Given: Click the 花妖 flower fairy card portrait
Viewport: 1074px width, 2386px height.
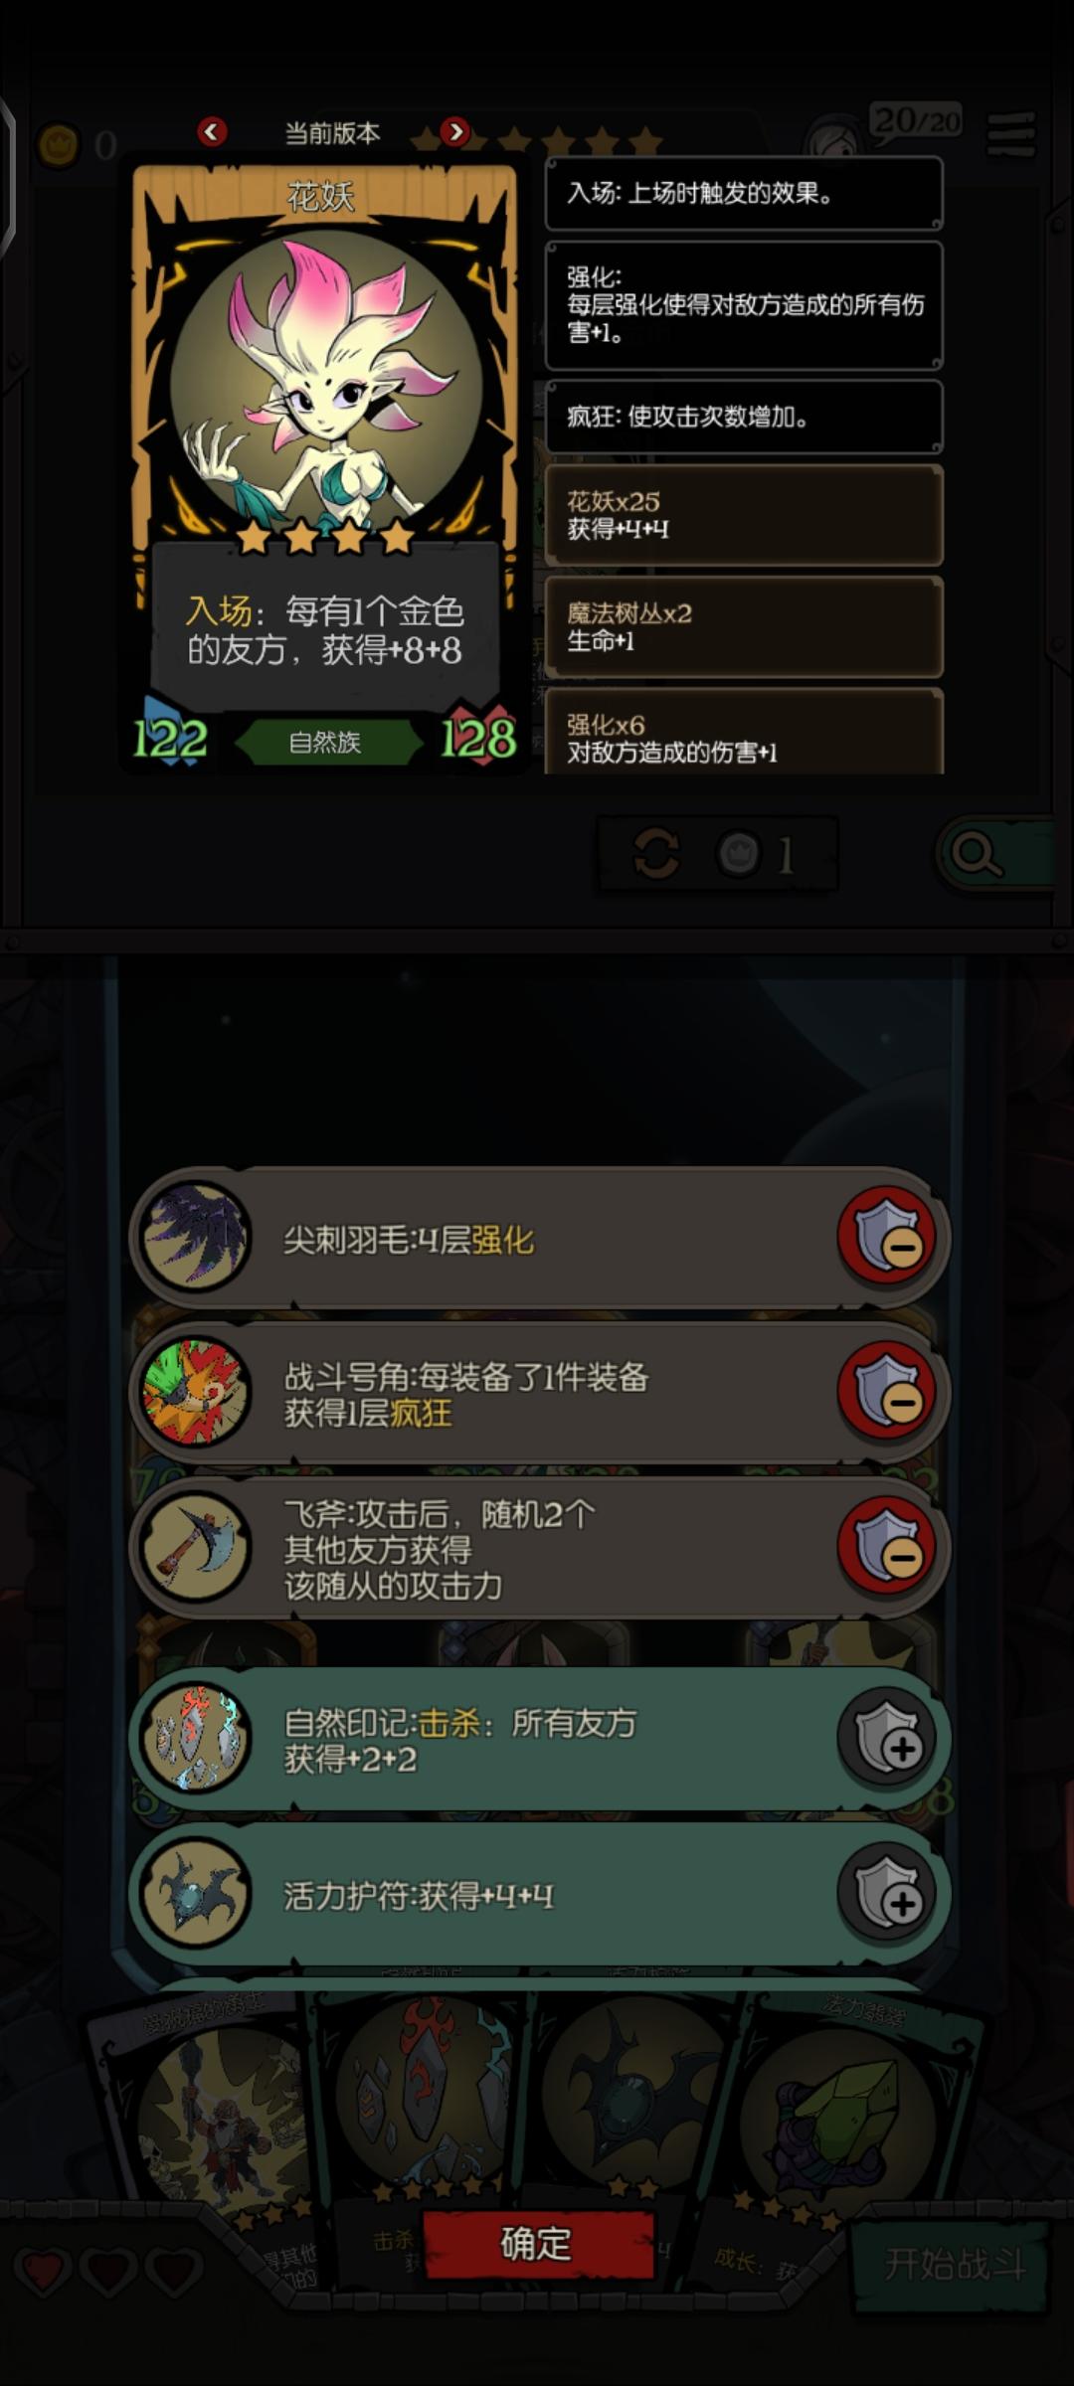Looking at the screenshot, I should click(x=325, y=383).
